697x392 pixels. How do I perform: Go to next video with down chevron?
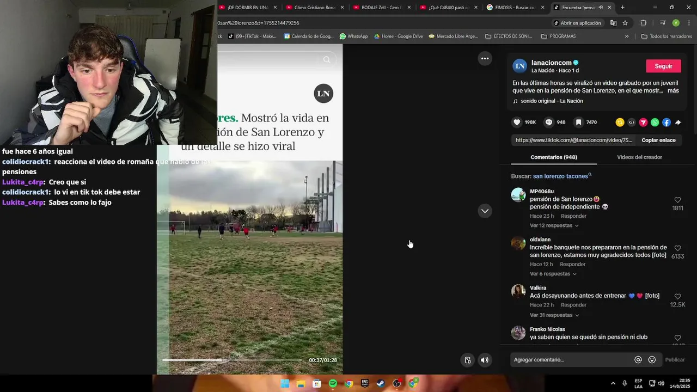(x=485, y=211)
